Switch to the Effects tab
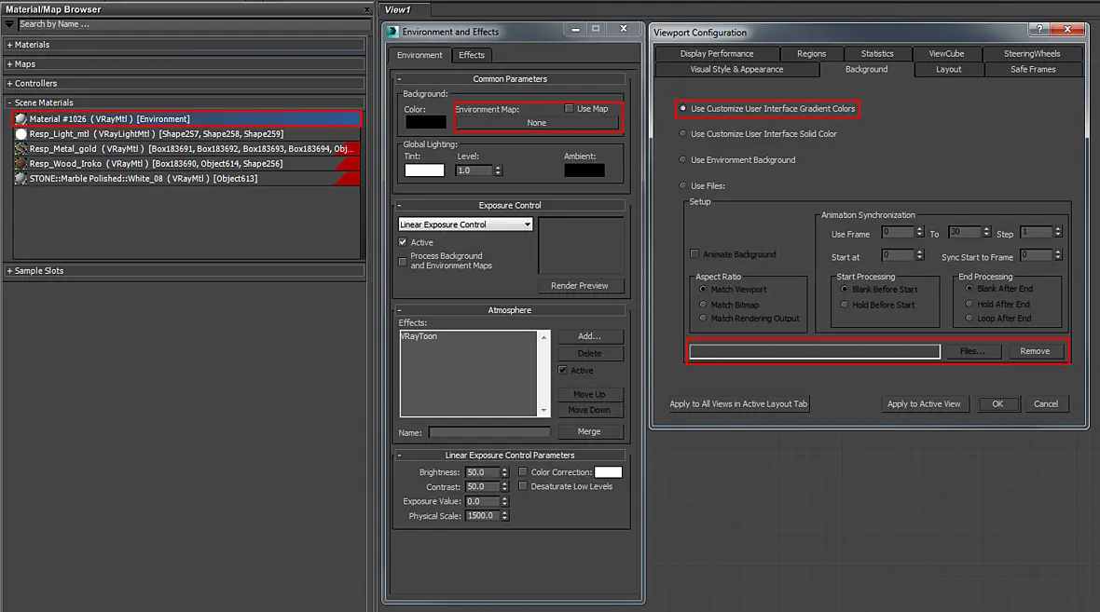 coord(472,55)
